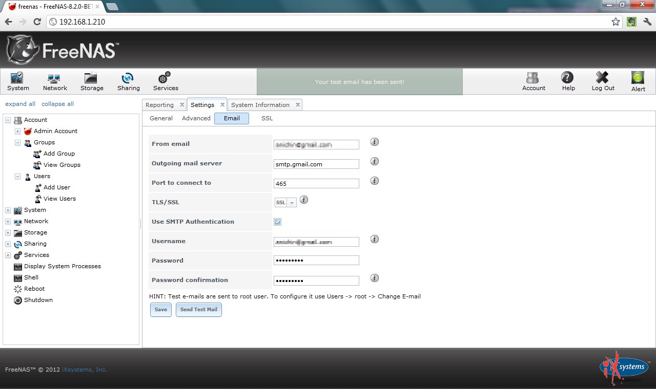Open the Help toolbar icon
The width and height of the screenshot is (656, 389).
point(568,81)
